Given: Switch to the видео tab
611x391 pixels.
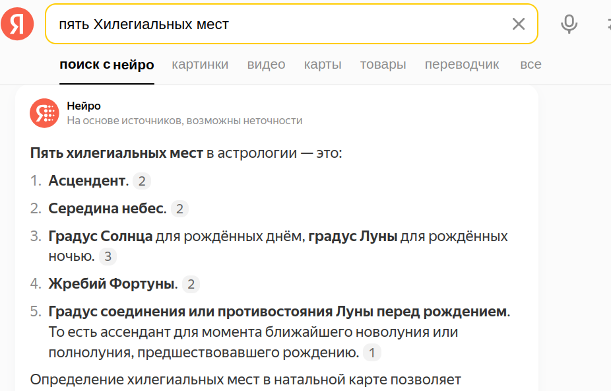Looking at the screenshot, I should point(266,65).
